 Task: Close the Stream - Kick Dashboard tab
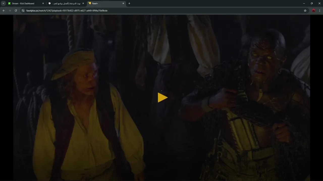[x=43, y=4]
